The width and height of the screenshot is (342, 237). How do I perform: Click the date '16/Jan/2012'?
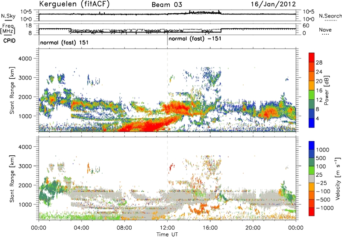pos(273,4)
